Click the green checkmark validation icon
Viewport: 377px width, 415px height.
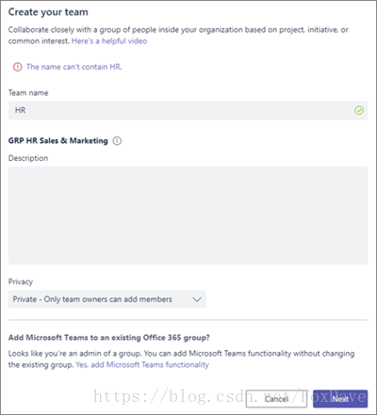tap(359, 110)
